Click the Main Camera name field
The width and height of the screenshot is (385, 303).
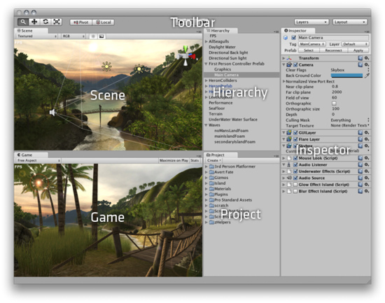(333, 38)
